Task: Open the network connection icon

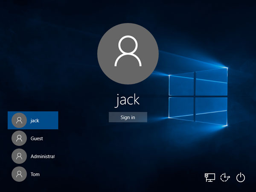Action: click(x=209, y=177)
